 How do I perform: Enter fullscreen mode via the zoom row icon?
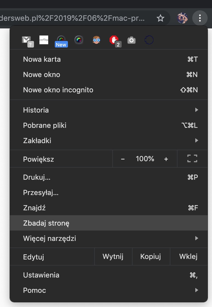click(192, 159)
